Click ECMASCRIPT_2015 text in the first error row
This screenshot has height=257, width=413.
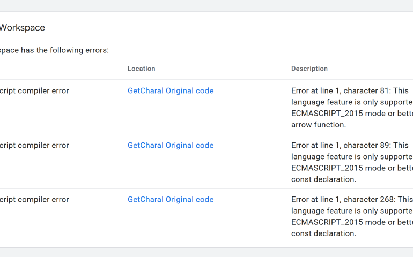tap(326, 114)
